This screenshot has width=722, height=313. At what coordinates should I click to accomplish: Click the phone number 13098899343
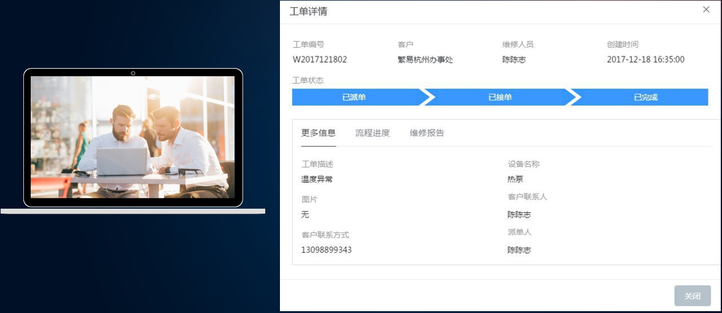(x=326, y=250)
